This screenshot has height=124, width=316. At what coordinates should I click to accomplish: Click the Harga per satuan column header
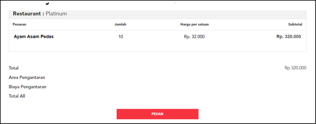[x=194, y=24]
